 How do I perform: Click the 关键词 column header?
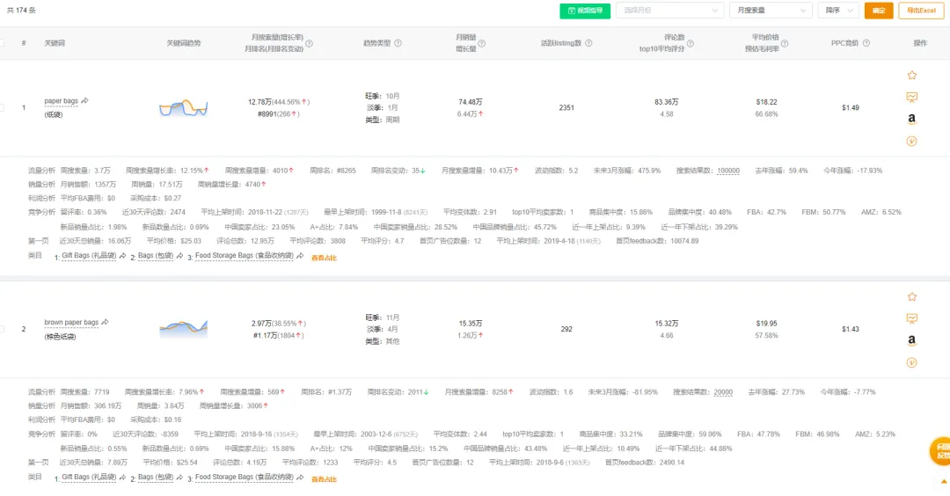[55, 43]
